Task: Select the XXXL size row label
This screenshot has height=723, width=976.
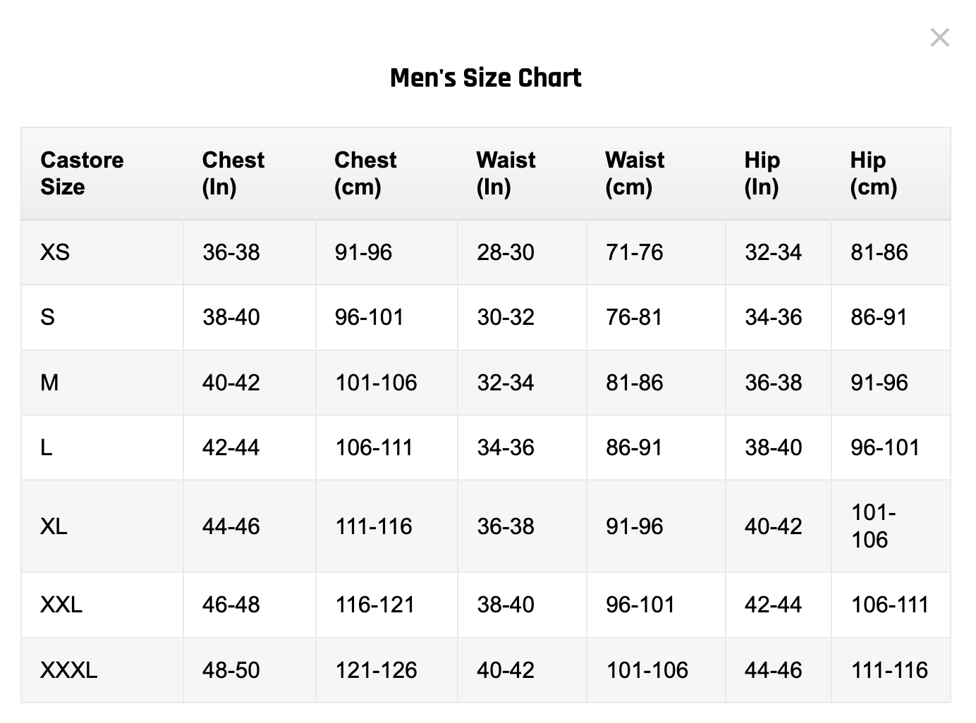Action: coord(68,670)
